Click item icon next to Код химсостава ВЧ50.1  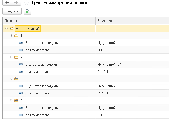tap(21, 50)
